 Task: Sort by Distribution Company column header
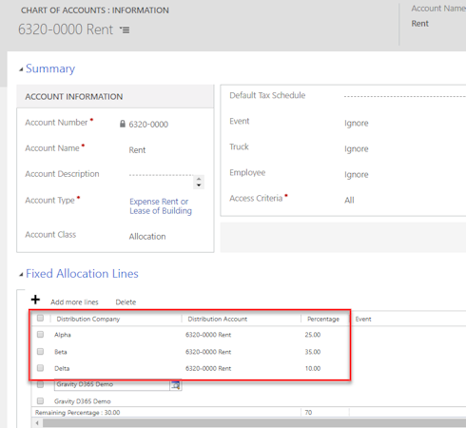(x=88, y=319)
